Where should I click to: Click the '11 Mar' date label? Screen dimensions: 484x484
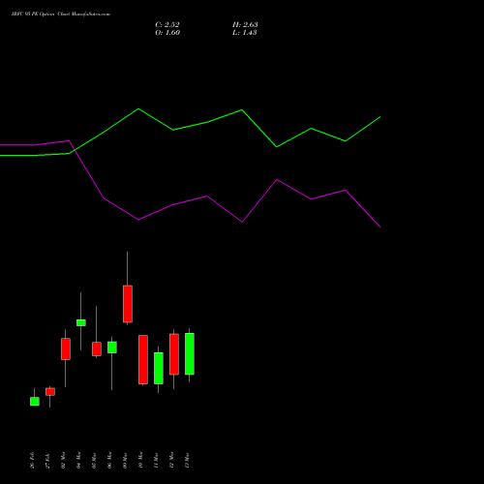[x=156, y=461]
